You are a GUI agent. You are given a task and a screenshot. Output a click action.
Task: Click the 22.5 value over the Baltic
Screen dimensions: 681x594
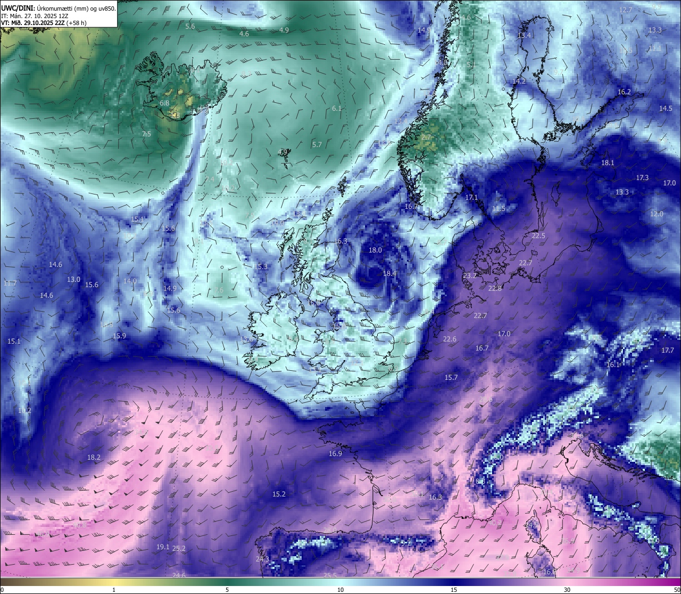[538, 236]
